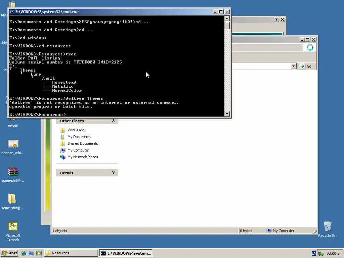344x258 pixels.
Task: Open My Documents link in Other Places
Action: coord(79,137)
